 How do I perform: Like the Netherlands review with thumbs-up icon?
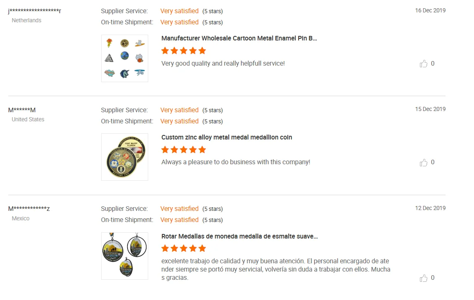[424, 64]
